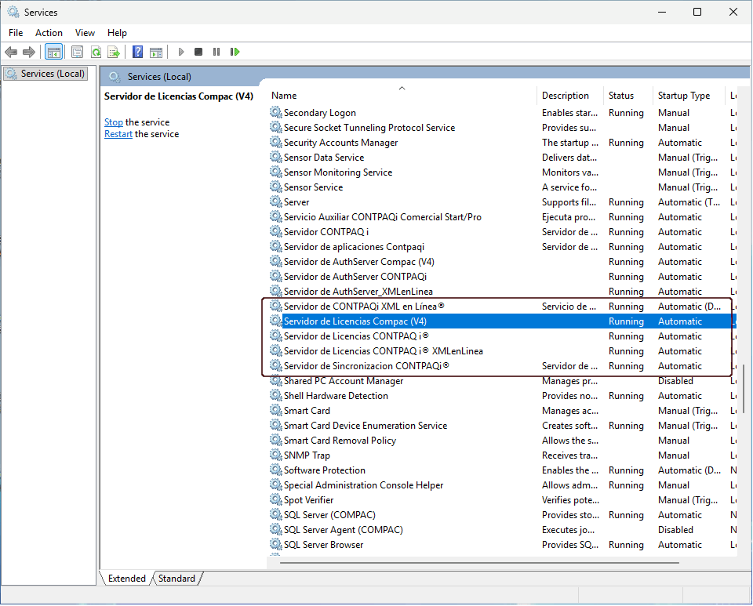This screenshot has height=606, width=753.
Task: Open Help via the blue question mark icon
Action: coord(137,52)
